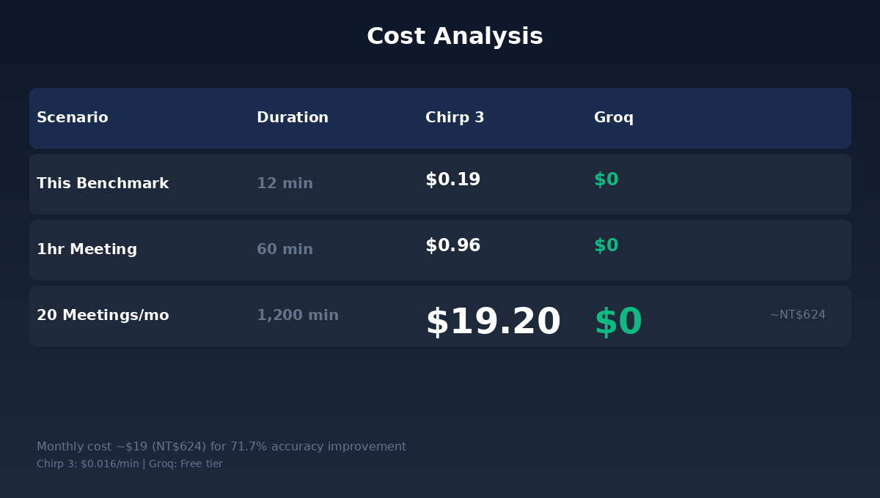The height and width of the screenshot is (498, 880).
Task: Select the Chirp 3 per-minute pricing footnote
Action: pos(130,464)
